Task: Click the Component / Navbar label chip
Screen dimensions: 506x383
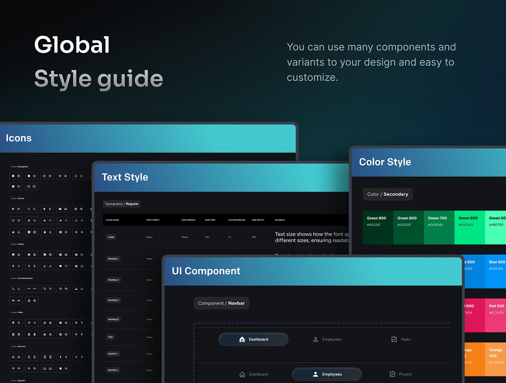Action: coord(221,303)
